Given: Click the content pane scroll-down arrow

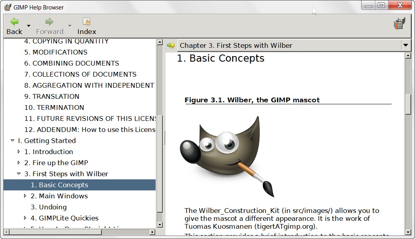Looking at the screenshot, I should point(408,232).
